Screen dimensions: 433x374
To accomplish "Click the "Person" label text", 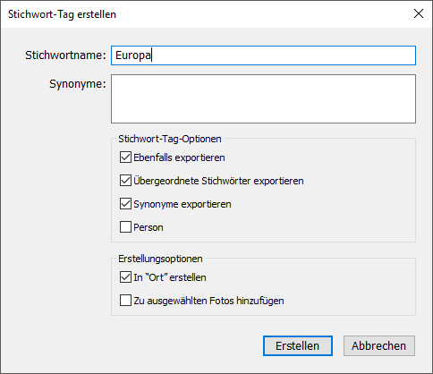I will click(149, 227).
